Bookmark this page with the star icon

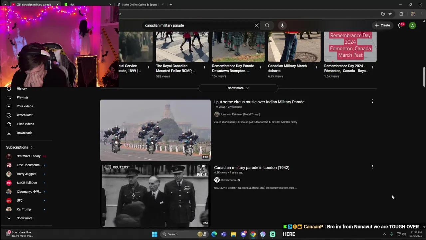[x=390, y=14]
